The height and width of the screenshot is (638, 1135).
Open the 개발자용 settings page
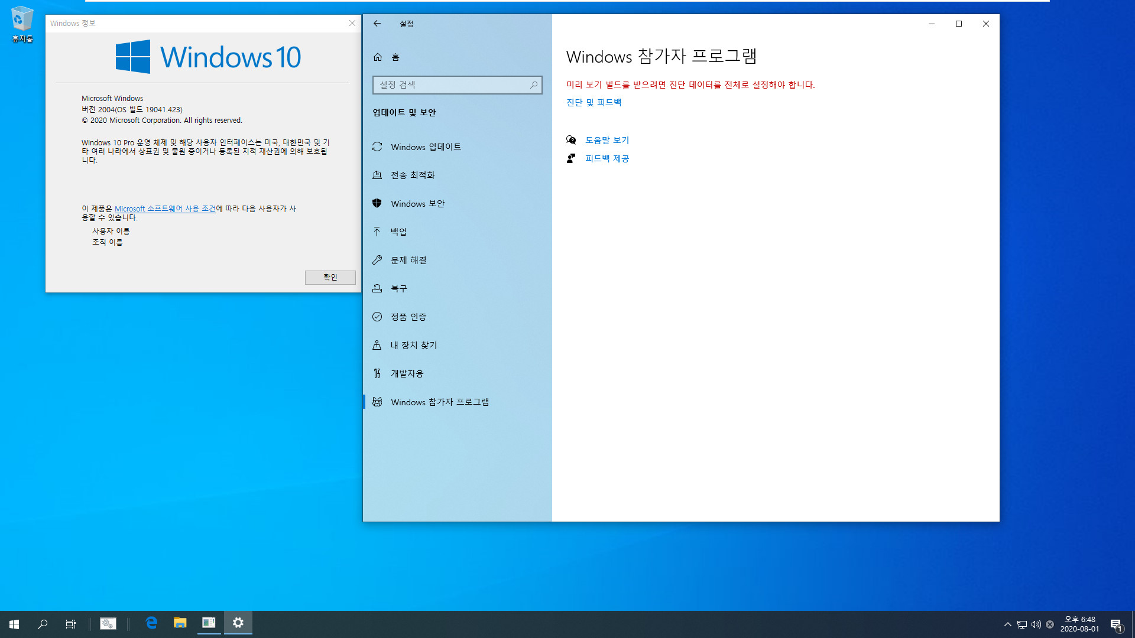coord(458,373)
